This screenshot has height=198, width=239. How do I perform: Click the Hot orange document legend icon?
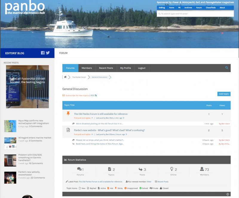coord(108,188)
